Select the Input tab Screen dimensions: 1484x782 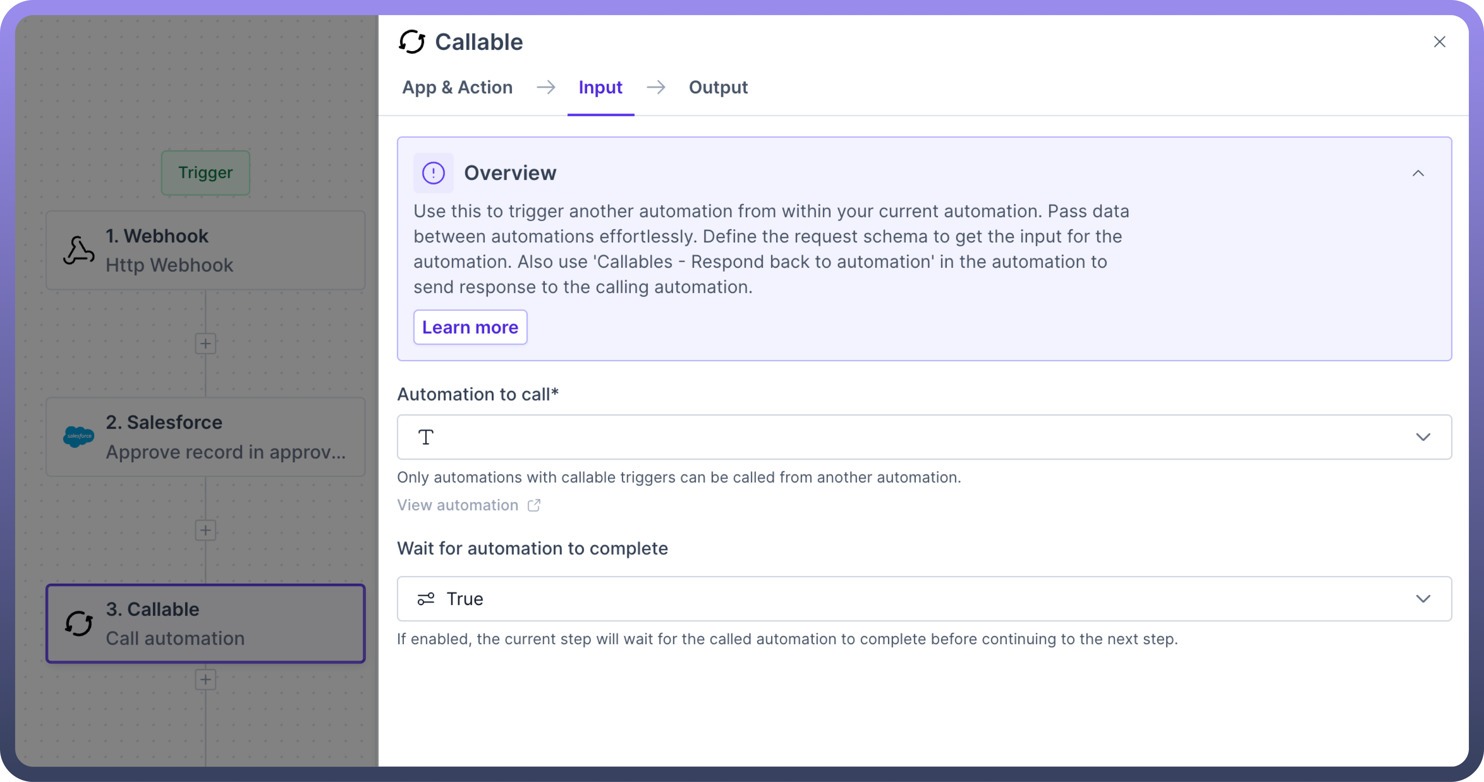coord(600,87)
